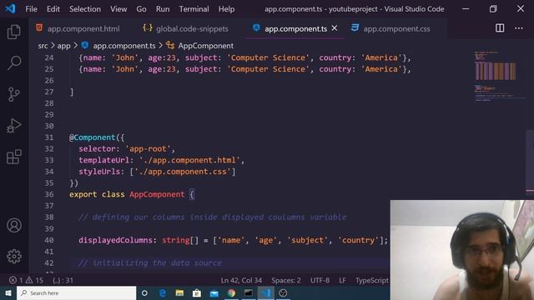534x300 pixels.
Task: Open the File menu
Action: point(31,9)
